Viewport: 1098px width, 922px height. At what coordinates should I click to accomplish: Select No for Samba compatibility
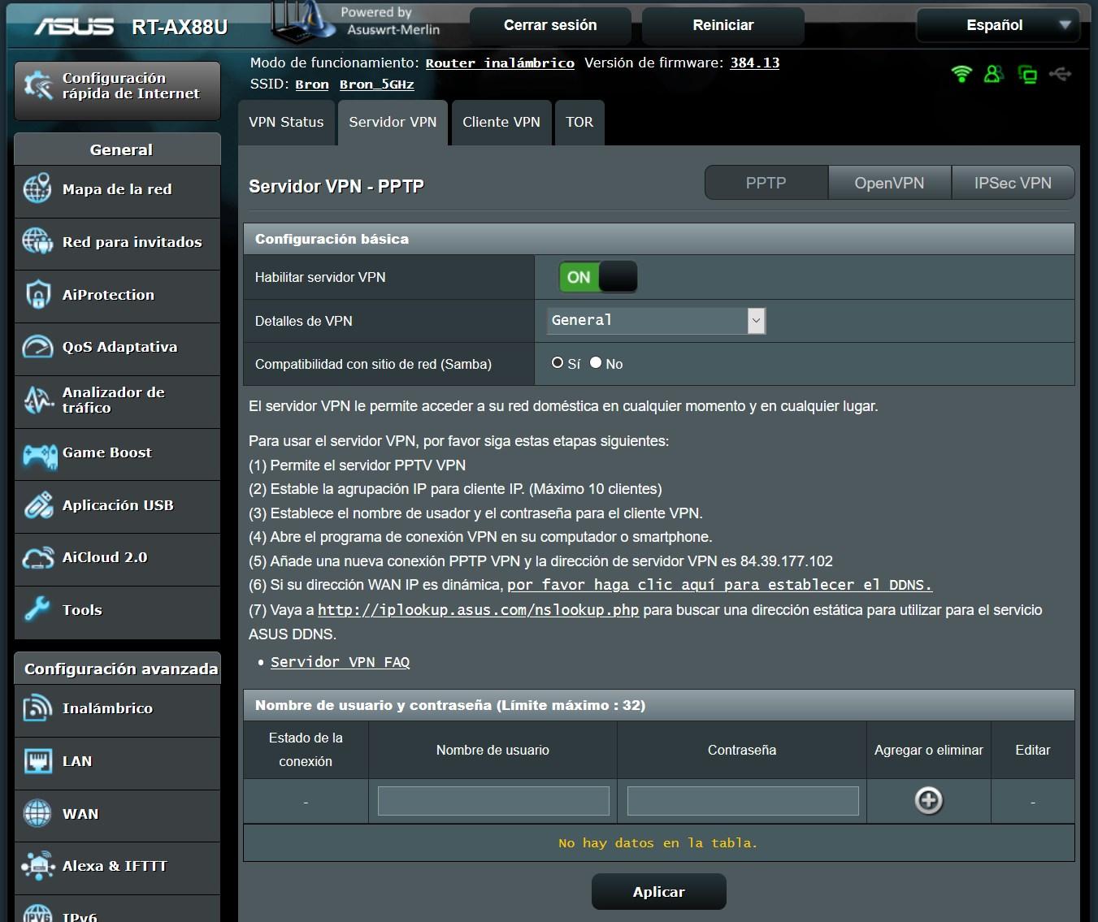tap(596, 362)
